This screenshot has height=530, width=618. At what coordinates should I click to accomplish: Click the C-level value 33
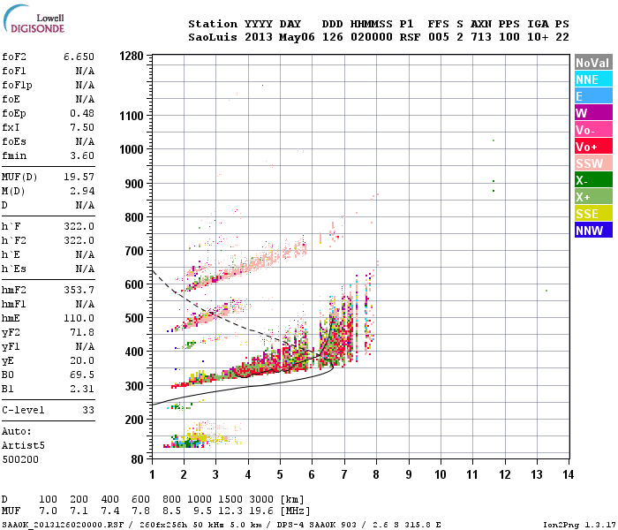88,410
